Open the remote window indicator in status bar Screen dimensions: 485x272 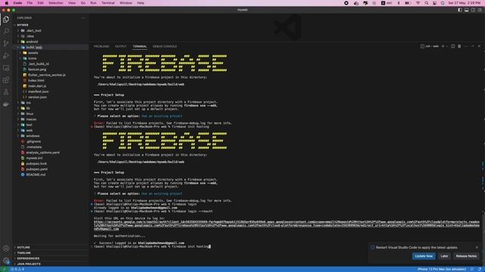(x=4, y=269)
